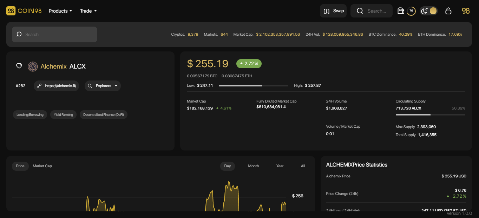This screenshot has width=479, height=218.
Task: Click the circulating supply progress bar
Action: [431, 114]
